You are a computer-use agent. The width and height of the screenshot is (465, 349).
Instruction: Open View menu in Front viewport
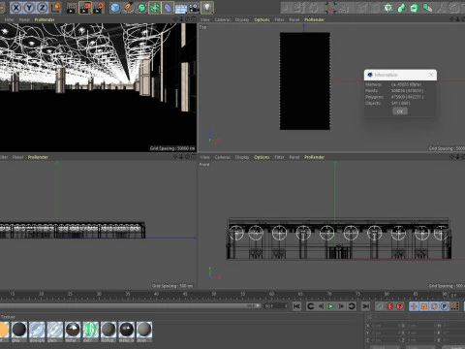pos(204,157)
